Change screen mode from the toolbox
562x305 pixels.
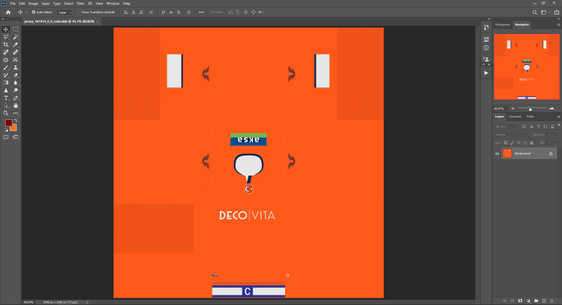(x=16, y=137)
